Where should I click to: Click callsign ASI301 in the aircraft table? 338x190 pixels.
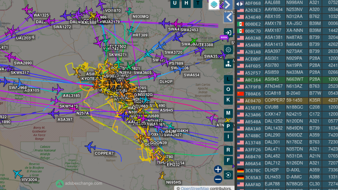pyautogui.click(x=272, y=59)
